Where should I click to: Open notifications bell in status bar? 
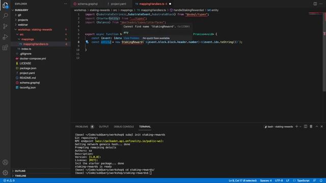point(321,180)
